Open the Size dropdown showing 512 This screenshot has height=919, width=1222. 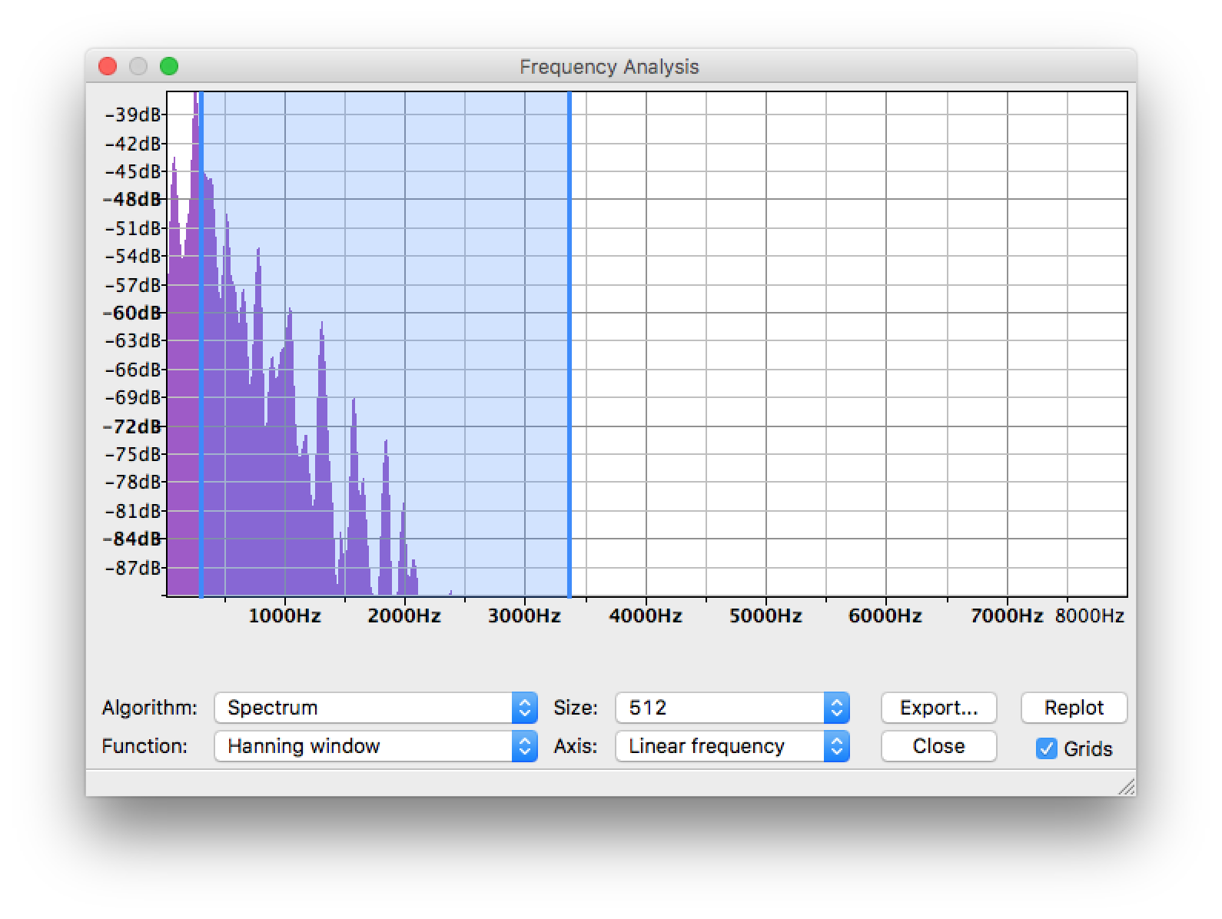coord(732,708)
